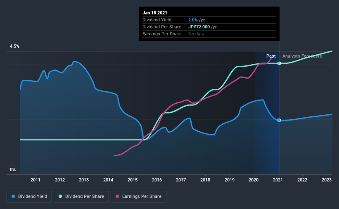Toggle the Earnings Per Share legend series

click(138, 197)
